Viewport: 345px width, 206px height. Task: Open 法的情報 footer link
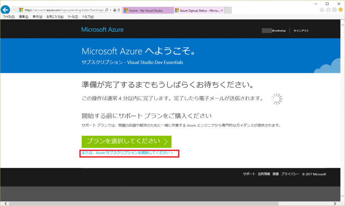264,174
